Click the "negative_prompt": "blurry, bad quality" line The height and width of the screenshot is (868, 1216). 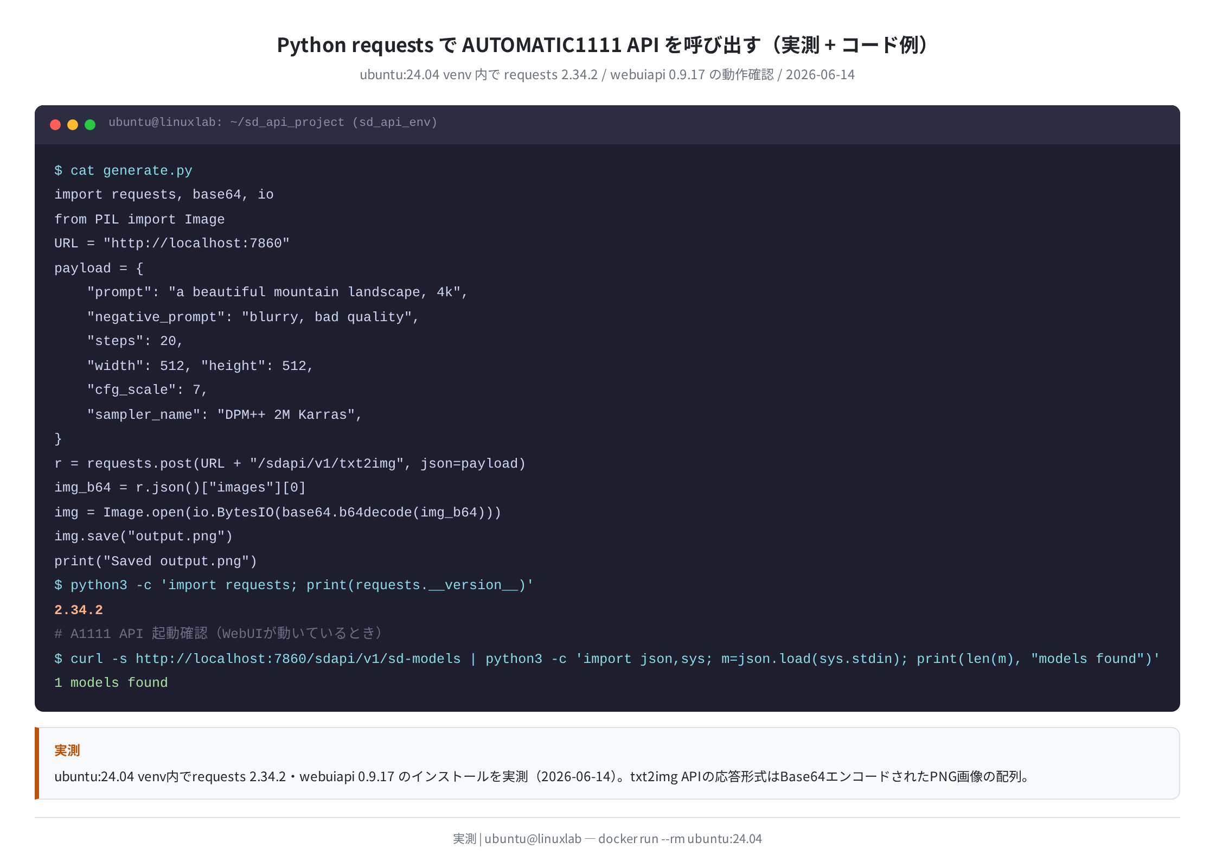click(x=253, y=317)
